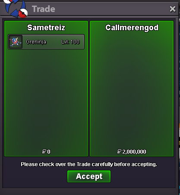Viewport: 180px width, 195px height.
Task: Click the Sametreiz player name heading
Action: [x=46, y=28]
